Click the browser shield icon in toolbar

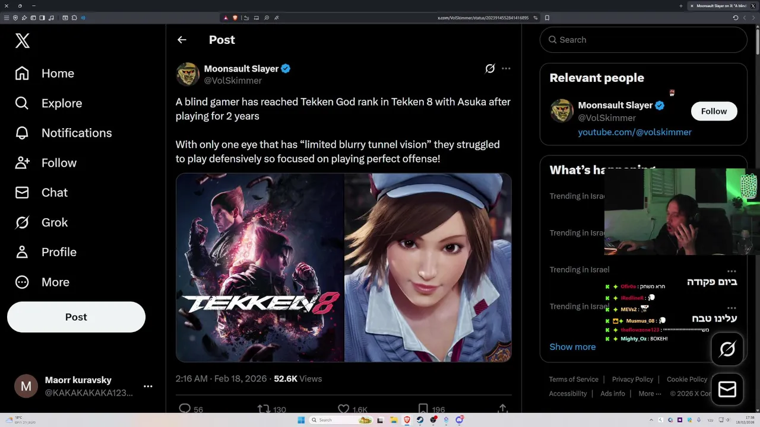click(15, 18)
